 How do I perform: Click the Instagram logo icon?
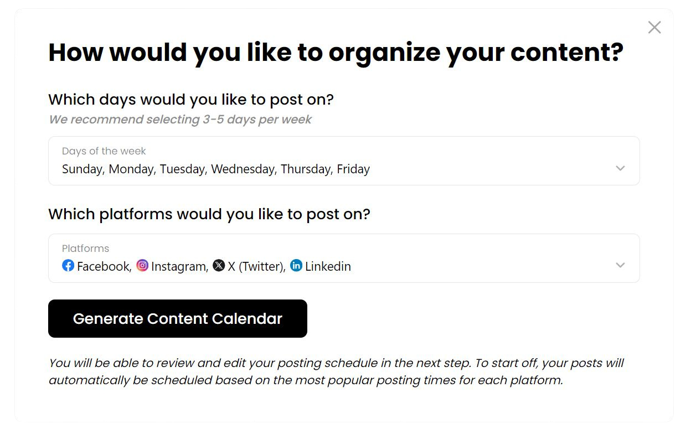[142, 266]
